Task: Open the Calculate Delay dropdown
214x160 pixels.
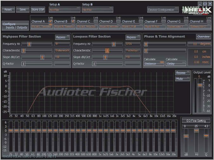Action: (x=176, y=64)
